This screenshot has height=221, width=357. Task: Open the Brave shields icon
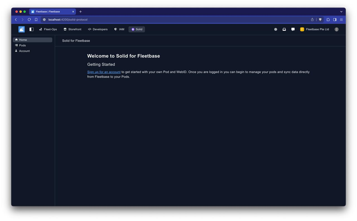pos(320,20)
